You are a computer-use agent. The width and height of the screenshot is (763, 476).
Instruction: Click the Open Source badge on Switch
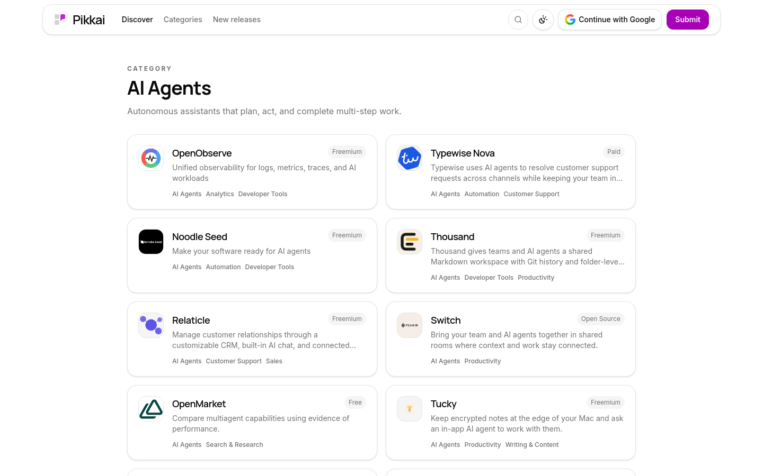coord(600,319)
